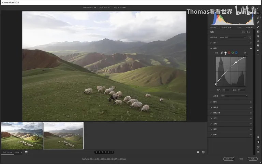Viewport: 262px width, 164px height.
Task: Click the curve 输入 value field
Action: click(225, 90)
